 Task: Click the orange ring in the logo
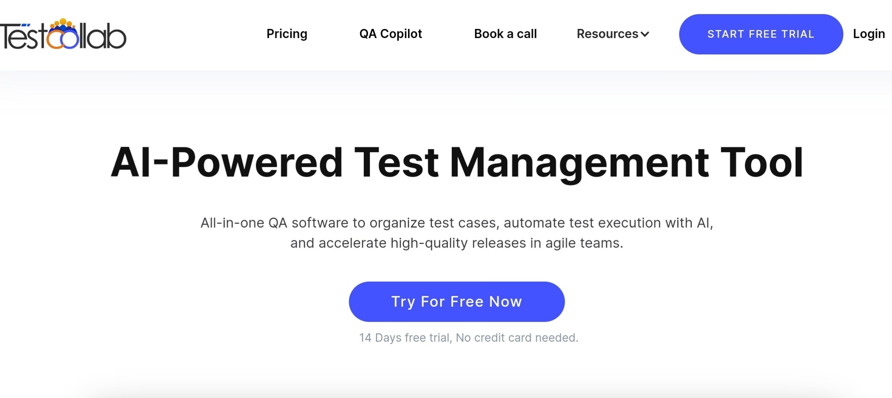[57, 40]
